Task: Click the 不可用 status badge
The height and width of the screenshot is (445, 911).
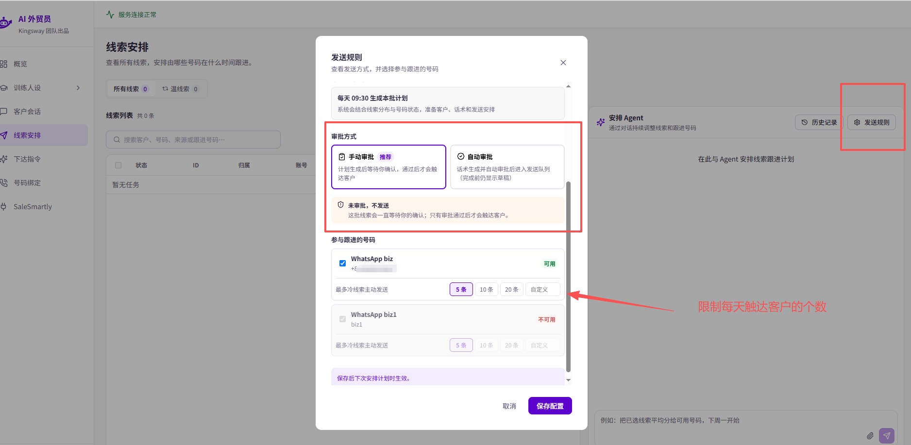Action: [x=547, y=320]
